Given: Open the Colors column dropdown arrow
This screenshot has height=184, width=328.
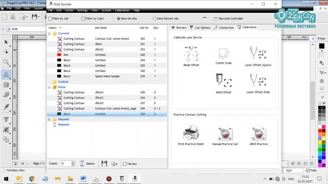Looking at the screenshot, I should click(60, 28).
